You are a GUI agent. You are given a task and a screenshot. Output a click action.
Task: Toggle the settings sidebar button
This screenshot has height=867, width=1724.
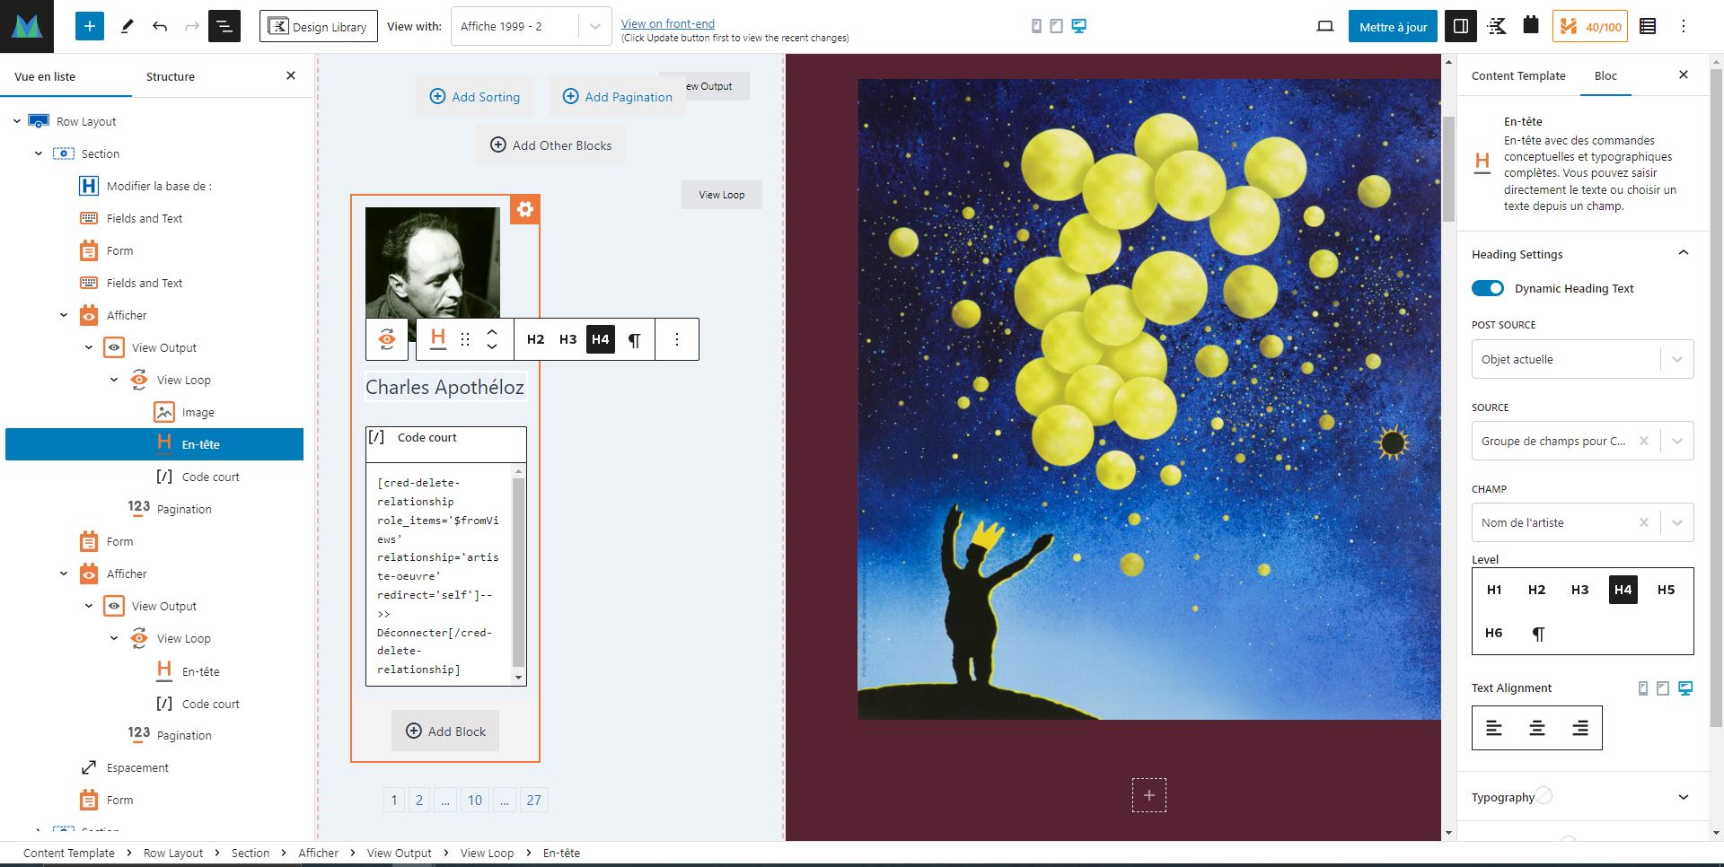coord(1461,27)
